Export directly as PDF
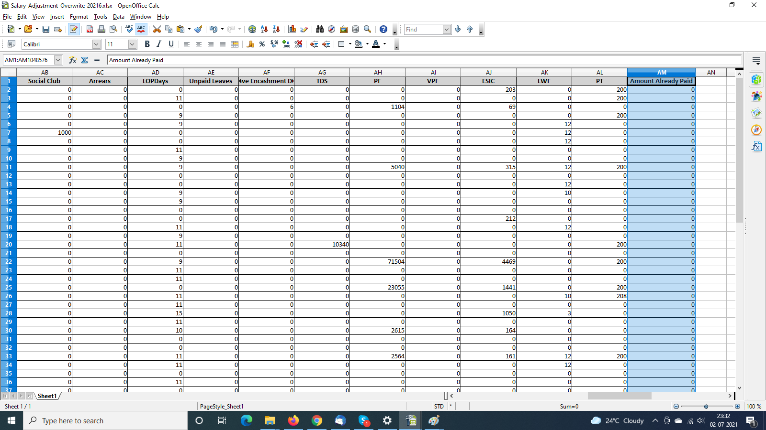The image size is (766, 430). click(90, 29)
